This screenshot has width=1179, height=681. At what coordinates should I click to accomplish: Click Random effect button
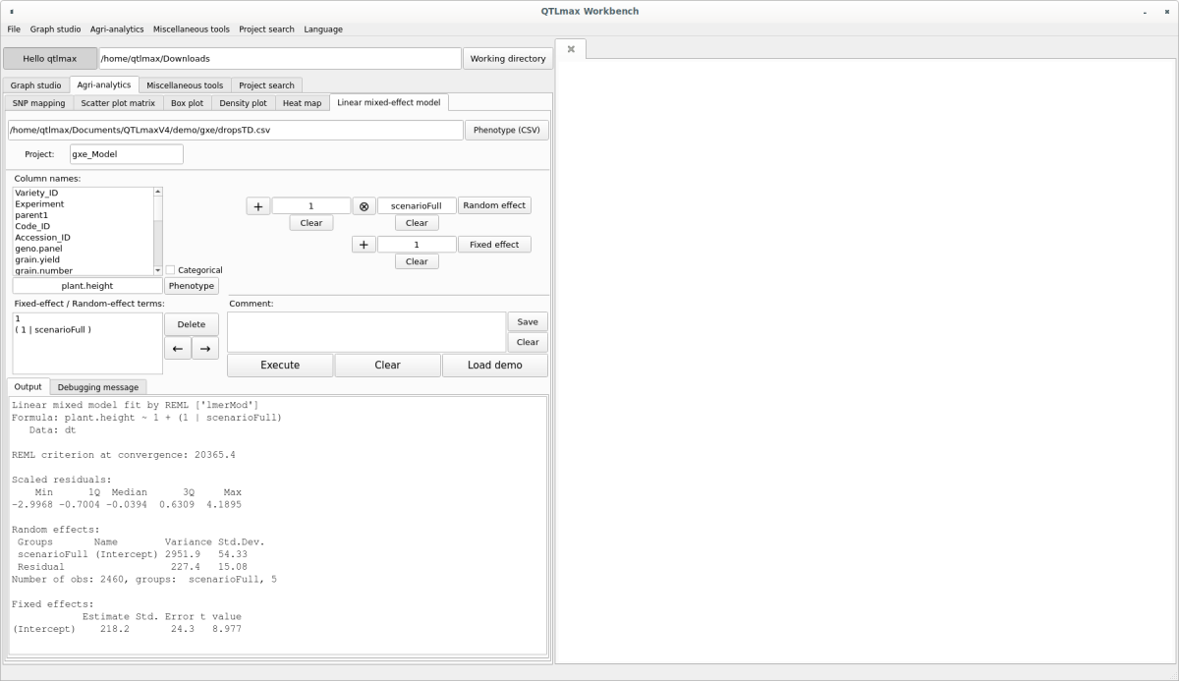pyautogui.click(x=494, y=206)
